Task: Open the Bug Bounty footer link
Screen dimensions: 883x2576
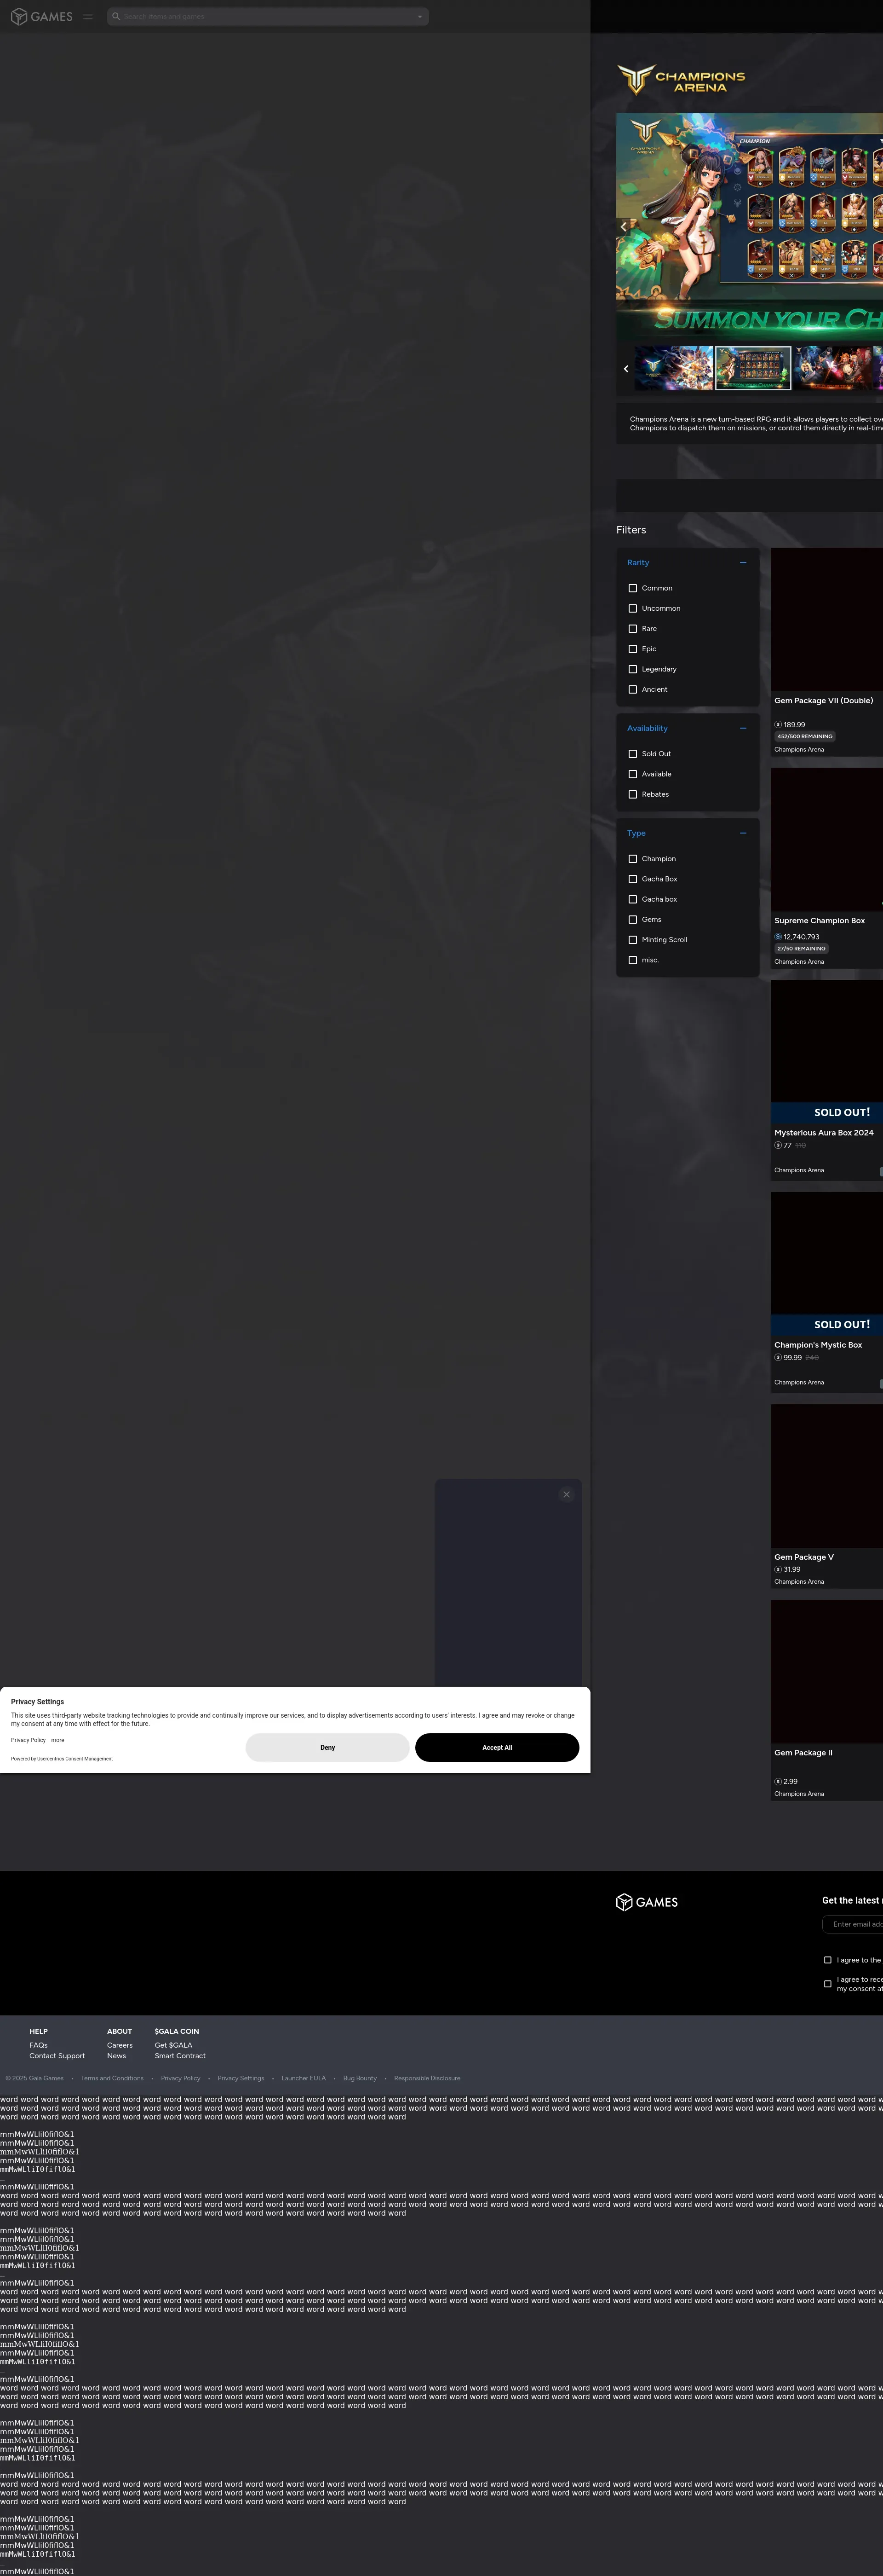Action: (x=360, y=2078)
